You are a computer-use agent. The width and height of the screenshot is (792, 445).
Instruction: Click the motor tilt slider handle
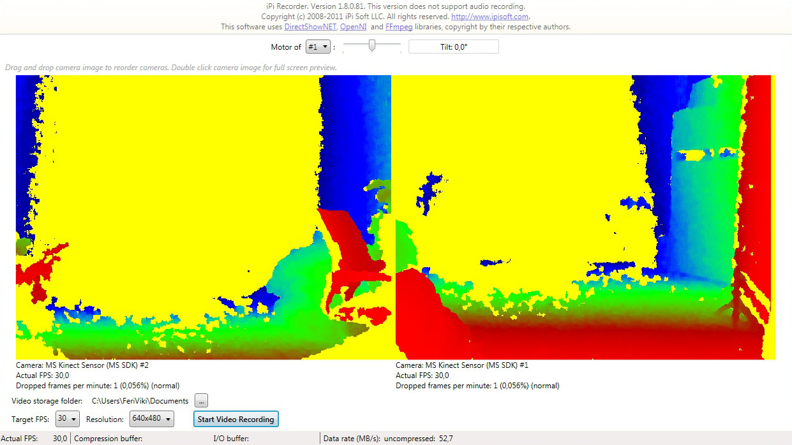click(372, 45)
